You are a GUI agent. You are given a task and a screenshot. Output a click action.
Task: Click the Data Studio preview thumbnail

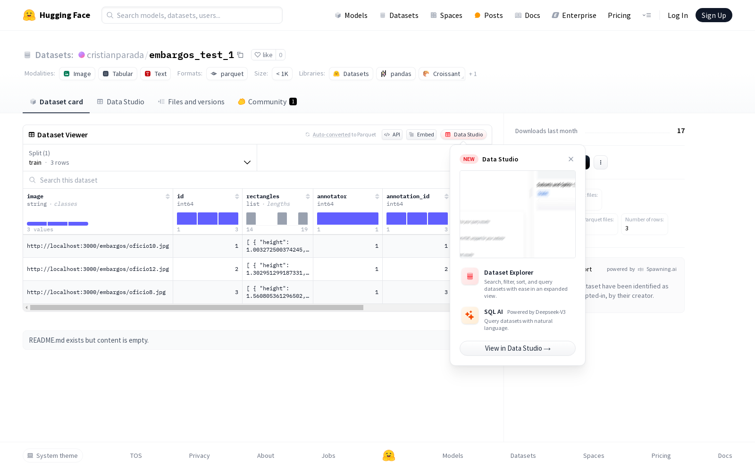point(518,214)
